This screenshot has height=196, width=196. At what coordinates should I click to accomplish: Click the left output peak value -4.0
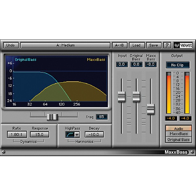pyautogui.click(x=171, y=118)
